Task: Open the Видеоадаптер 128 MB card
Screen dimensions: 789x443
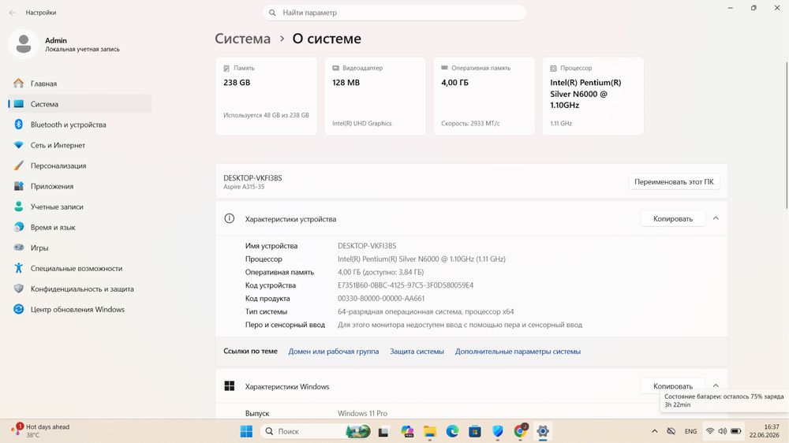Action: 375,96
